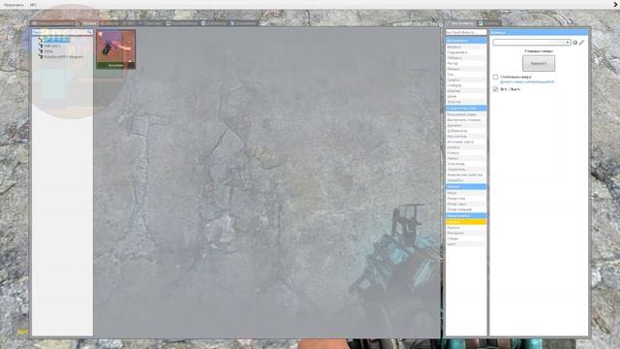Select the Материал tool
This screenshot has height=349, width=620.
point(466,233)
